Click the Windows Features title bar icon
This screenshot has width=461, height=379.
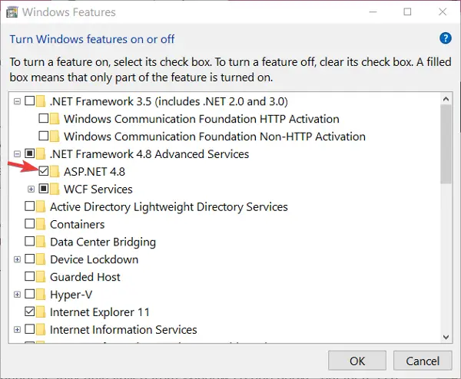click(12, 12)
